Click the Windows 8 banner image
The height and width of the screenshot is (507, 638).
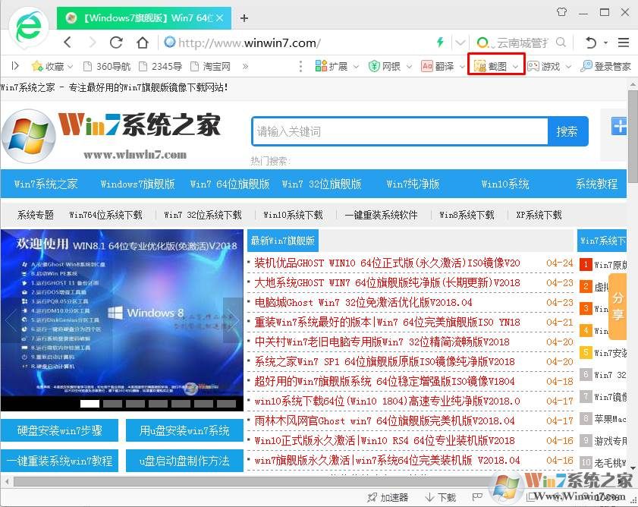(x=122, y=313)
